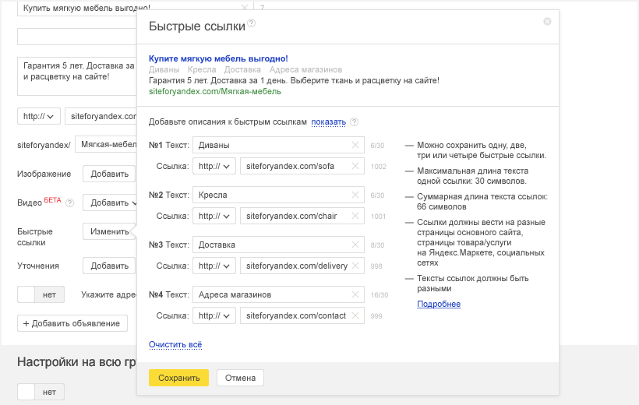This screenshot has width=639, height=405.
Task: Open the Видео Добавить dropdown button
Action: 110,202
